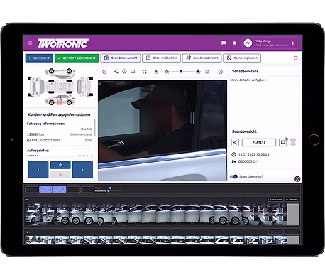Viewport: 325px width, 280px height.
Task: Select bottom side car view in diagram
Action: click(x=60, y=100)
